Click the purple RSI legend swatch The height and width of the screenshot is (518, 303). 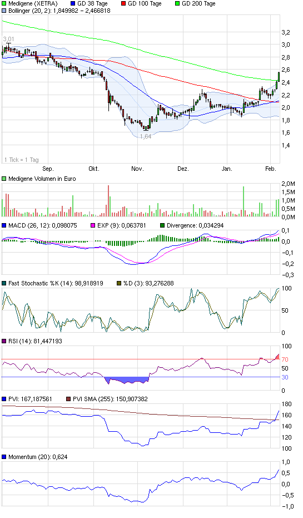(x=4, y=341)
